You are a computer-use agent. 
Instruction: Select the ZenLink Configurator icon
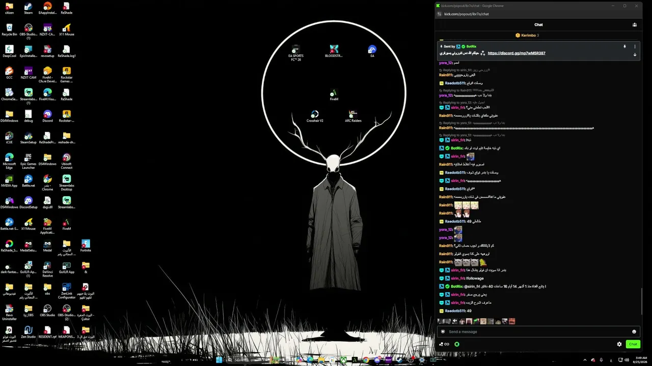coord(66,291)
